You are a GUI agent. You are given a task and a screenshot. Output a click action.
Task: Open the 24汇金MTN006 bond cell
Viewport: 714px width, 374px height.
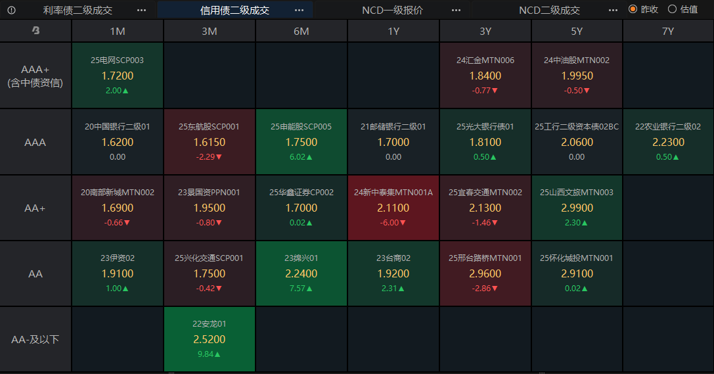[485, 76]
